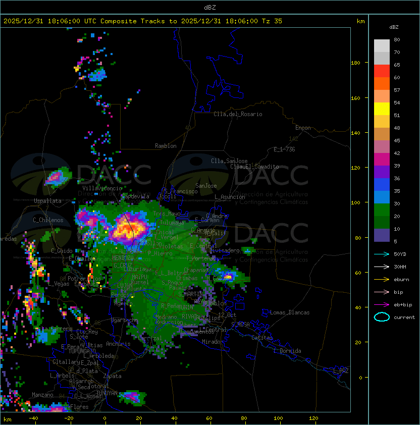Click the 'L_Asuncion' map label

pyautogui.click(x=230, y=197)
